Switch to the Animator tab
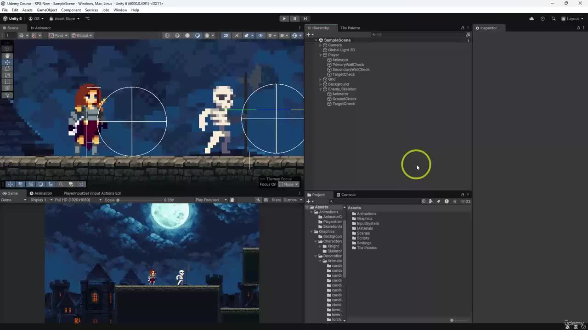The height and width of the screenshot is (330, 588). [40, 28]
